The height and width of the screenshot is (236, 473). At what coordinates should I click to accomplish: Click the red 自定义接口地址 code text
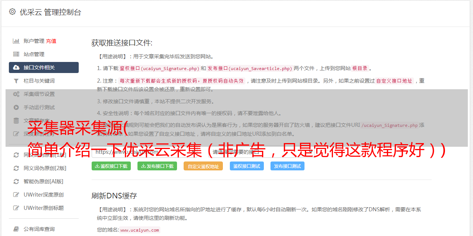[x=394, y=81]
